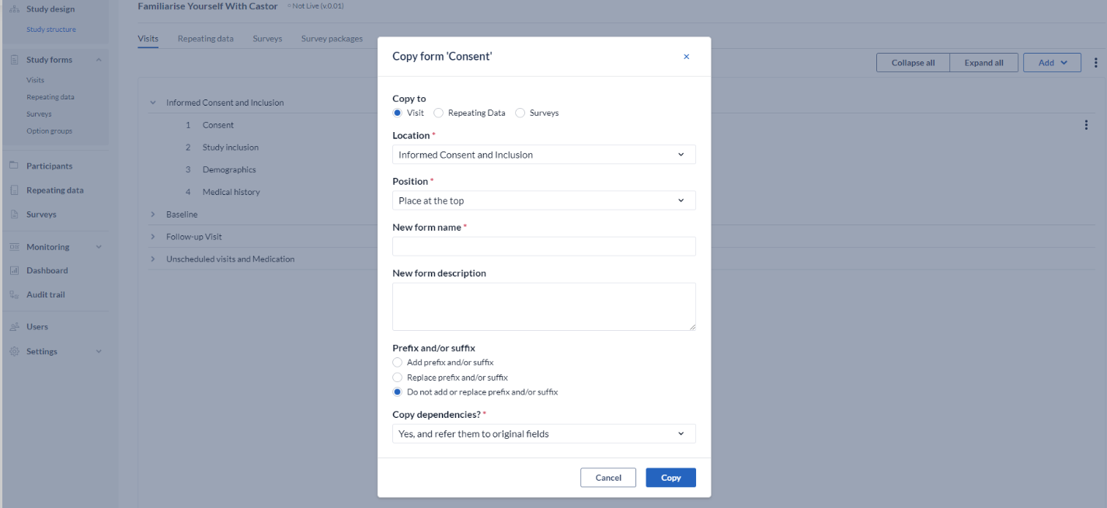Open the Location dropdown

pyautogui.click(x=544, y=155)
